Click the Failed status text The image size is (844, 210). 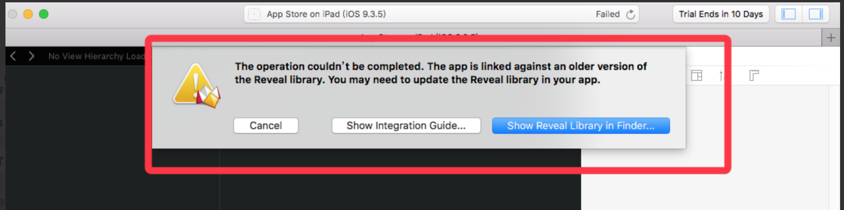pos(608,14)
